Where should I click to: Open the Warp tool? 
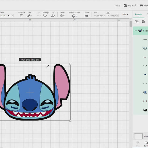tap(86, 16)
